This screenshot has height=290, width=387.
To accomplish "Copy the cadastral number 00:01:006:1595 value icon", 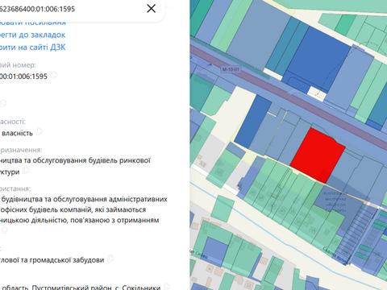I will (x=53, y=75).
